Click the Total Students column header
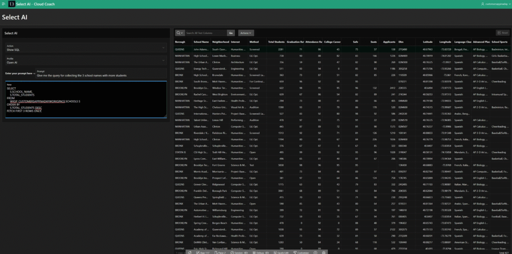Image resolution: width=512 pixels, height=254 pixels. tap(277, 42)
